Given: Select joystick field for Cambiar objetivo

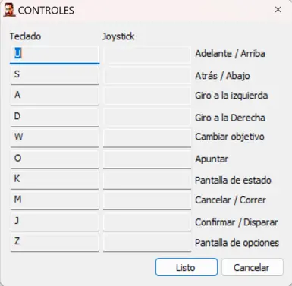Looking at the screenshot, I should [x=147, y=138].
